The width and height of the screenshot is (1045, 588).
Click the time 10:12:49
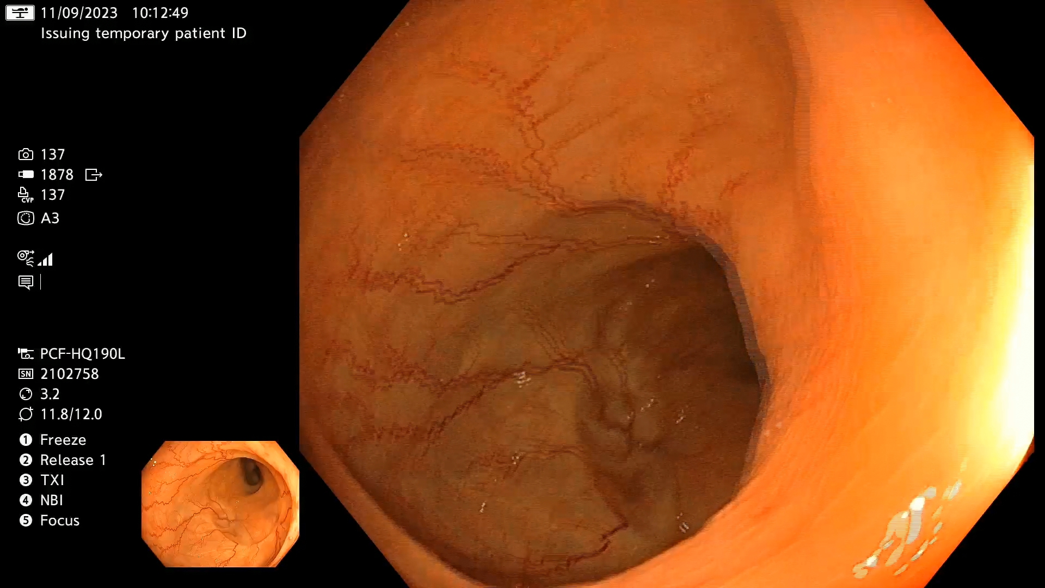[x=160, y=13]
